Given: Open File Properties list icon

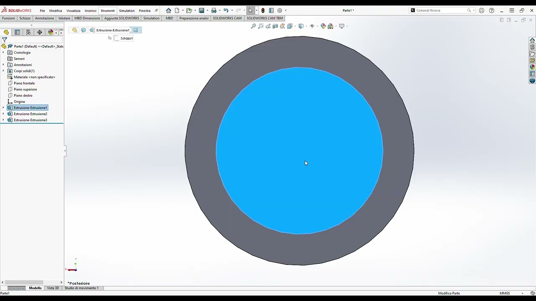Looking at the screenshot, I should pos(271,10).
